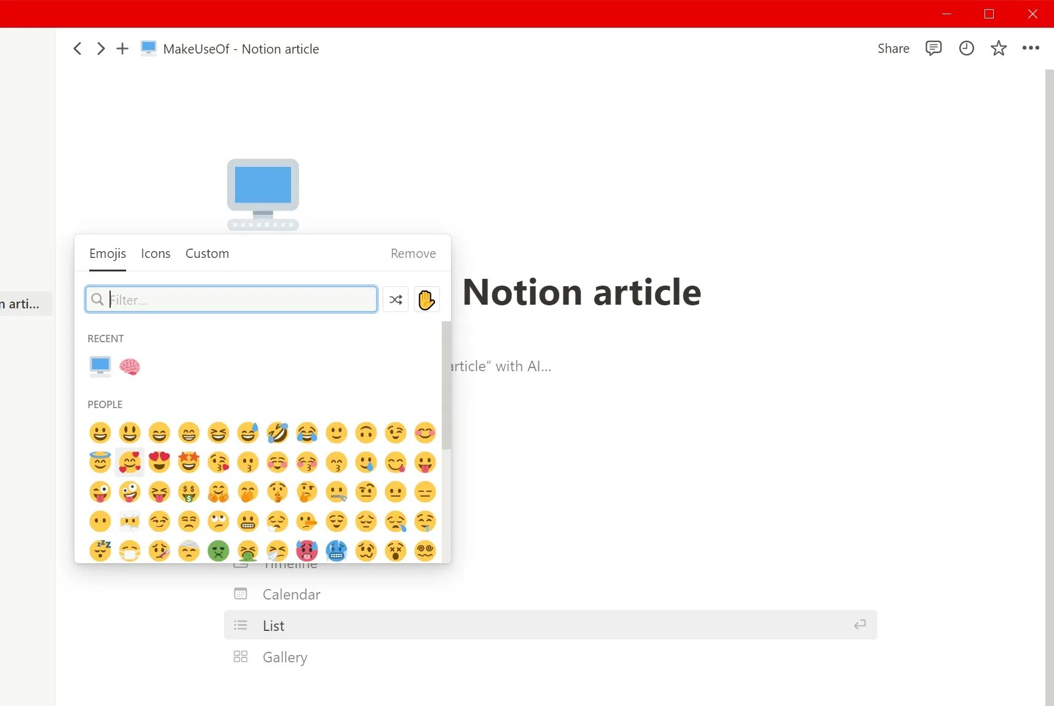Select the recent computer emoji

pyautogui.click(x=100, y=366)
